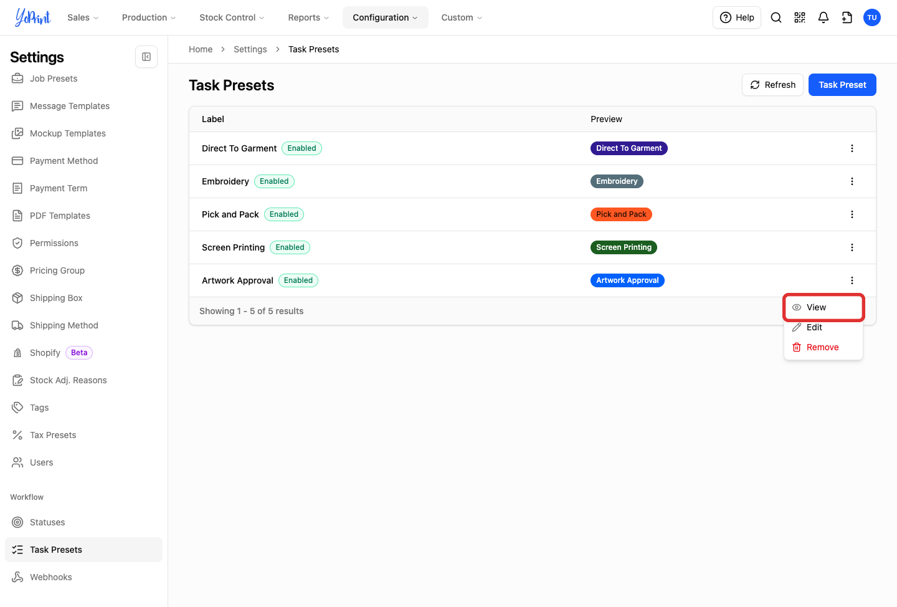897x607 pixels.
Task: Expand the Sales dropdown menu
Action: click(x=83, y=17)
